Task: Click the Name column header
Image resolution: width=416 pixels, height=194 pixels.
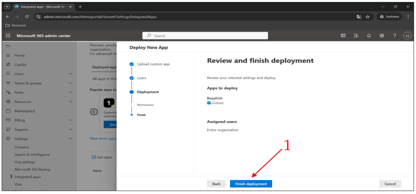Action: (x=97, y=171)
